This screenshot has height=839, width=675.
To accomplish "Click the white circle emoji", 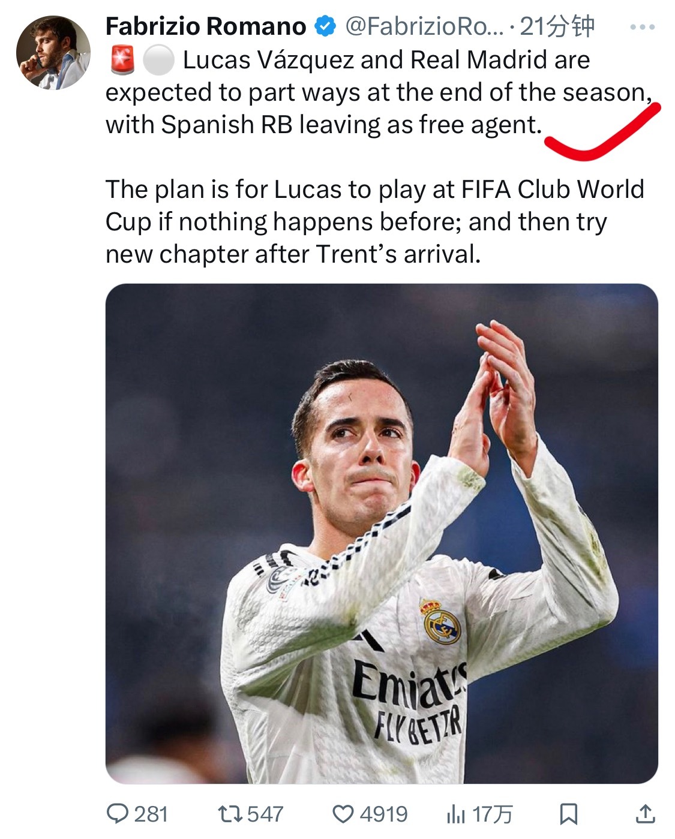I will click(x=158, y=60).
